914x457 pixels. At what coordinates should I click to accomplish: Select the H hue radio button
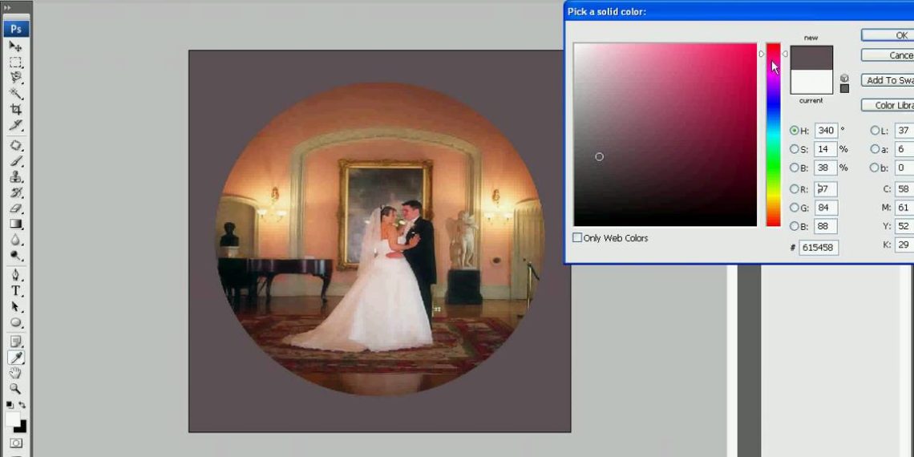pos(794,131)
